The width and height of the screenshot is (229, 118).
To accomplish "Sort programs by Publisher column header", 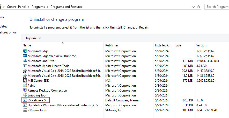I will pos(112,45).
